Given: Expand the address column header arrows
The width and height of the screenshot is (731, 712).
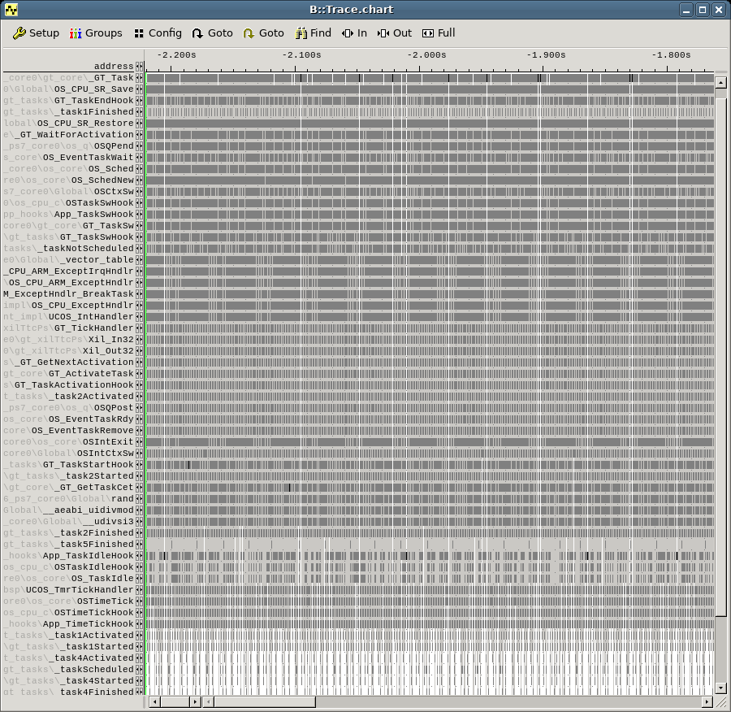Looking at the screenshot, I should (140, 66).
